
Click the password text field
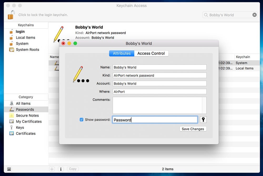(x=155, y=120)
